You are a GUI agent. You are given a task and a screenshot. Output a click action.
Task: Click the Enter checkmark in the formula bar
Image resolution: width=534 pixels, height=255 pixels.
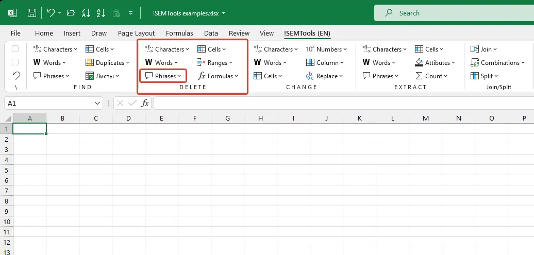click(x=132, y=103)
